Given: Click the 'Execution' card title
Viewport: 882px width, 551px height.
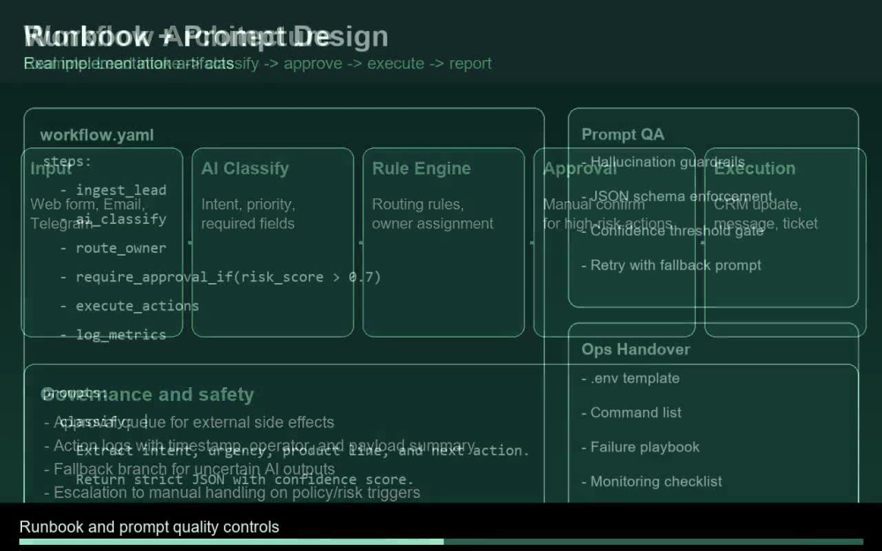Looking at the screenshot, I should pos(754,168).
